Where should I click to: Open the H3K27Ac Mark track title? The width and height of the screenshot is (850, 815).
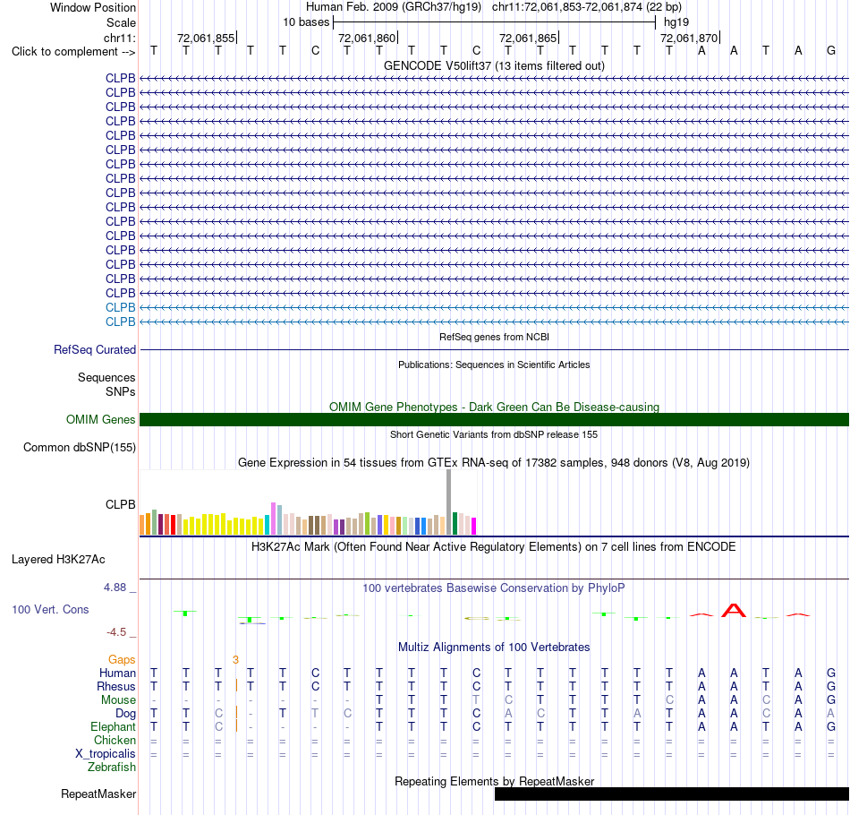pyautogui.click(x=494, y=547)
